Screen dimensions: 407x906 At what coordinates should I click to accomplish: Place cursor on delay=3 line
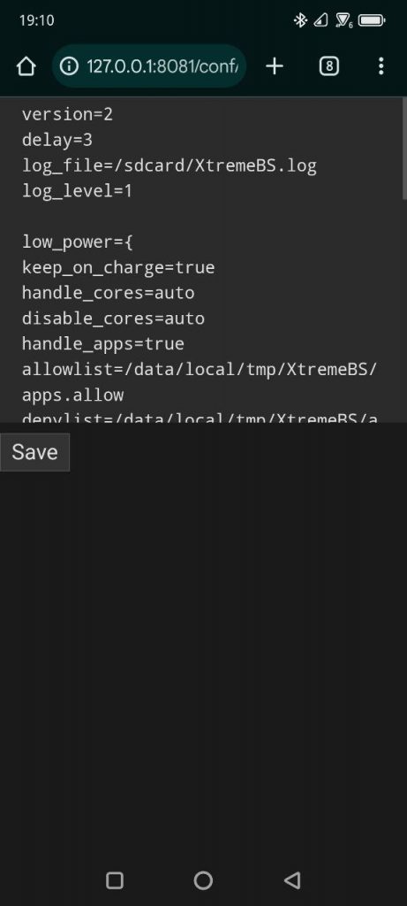coord(57,140)
